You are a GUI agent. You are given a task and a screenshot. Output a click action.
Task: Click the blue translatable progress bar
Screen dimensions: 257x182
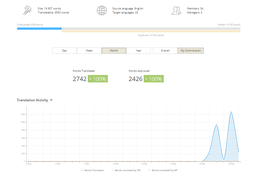point(39,29)
